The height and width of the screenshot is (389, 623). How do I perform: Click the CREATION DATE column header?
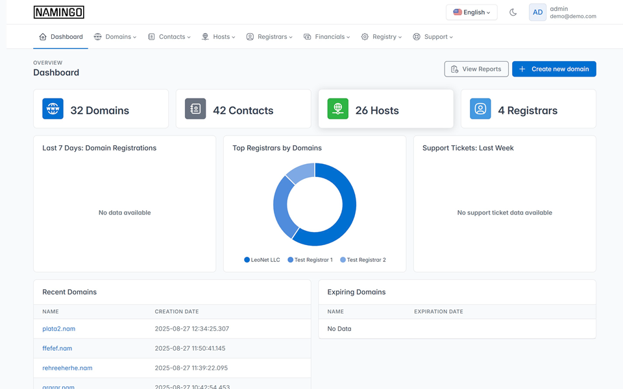click(x=177, y=312)
